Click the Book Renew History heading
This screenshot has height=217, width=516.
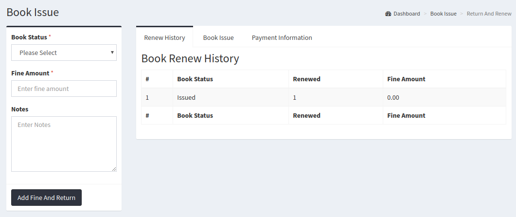tap(190, 59)
